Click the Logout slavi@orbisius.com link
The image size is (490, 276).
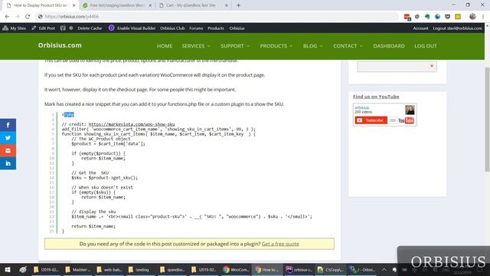(458, 28)
